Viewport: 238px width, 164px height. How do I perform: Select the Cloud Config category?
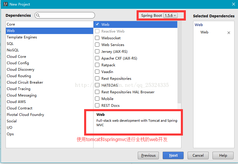50,63
